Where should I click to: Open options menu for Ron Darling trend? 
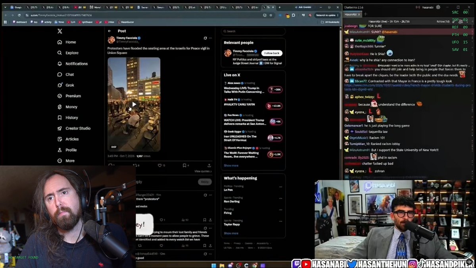[280, 198]
